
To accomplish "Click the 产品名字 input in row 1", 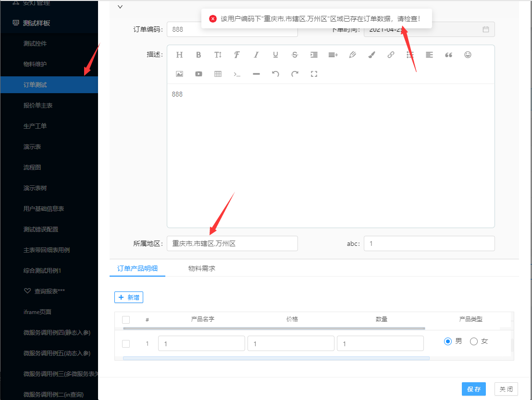I will 201,343.
